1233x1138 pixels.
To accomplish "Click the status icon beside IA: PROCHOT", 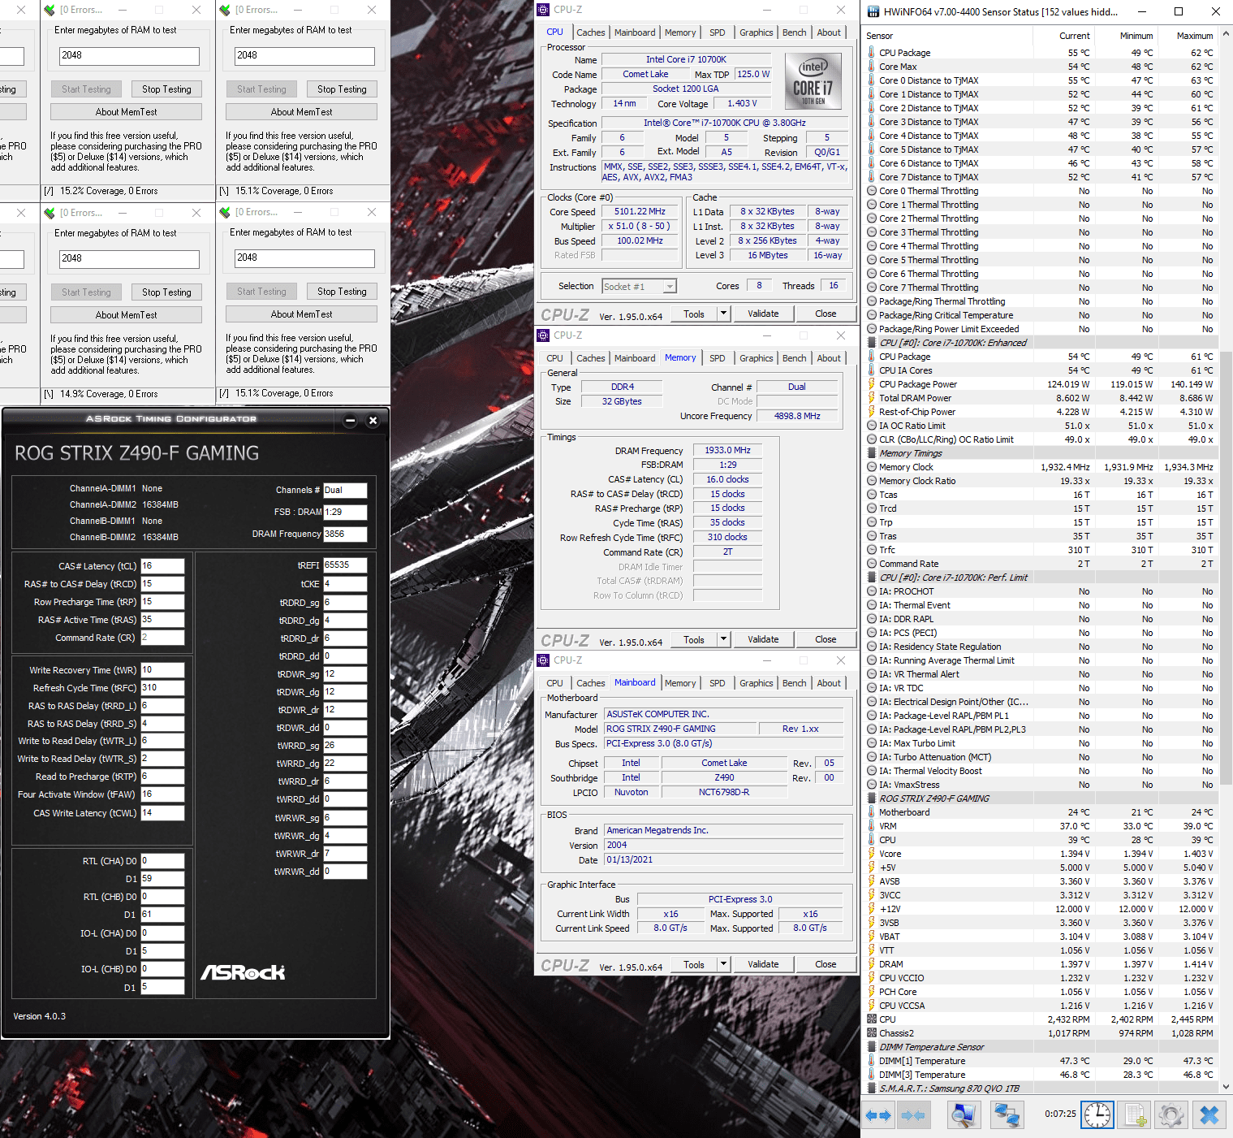I will point(872,591).
